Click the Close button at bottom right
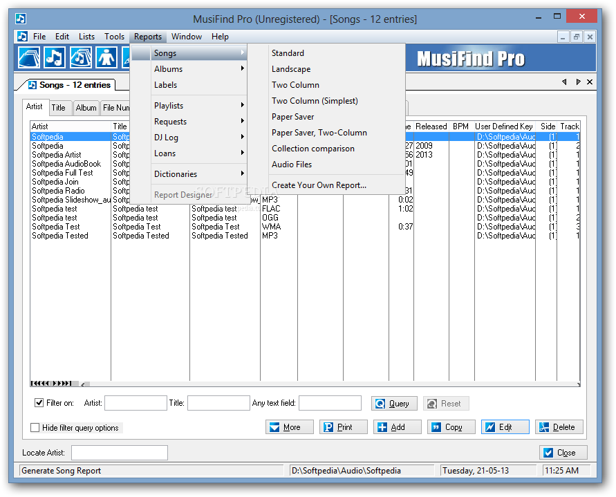Screen dimensions: 616x497 [563, 453]
